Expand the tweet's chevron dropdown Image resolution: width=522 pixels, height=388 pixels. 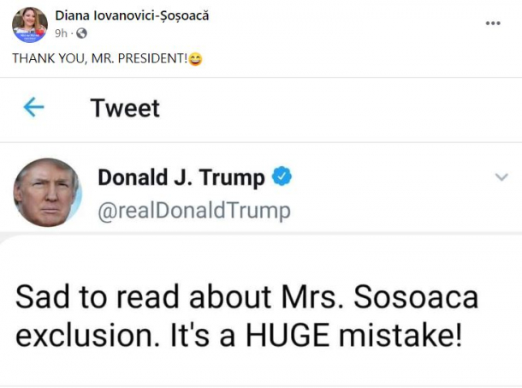[501, 176]
